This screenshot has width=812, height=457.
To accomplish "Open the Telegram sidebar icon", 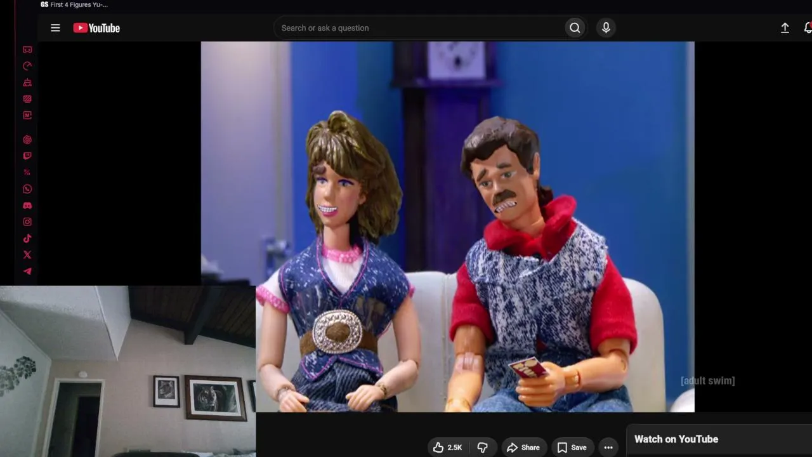I will click(27, 272).
